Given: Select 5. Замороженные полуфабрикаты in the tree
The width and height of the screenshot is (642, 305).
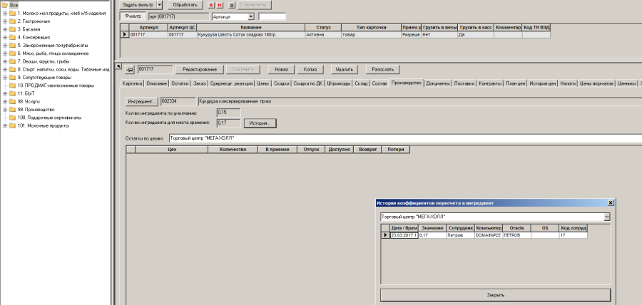Looking at the screenshot, I should [x=52, y=46].
